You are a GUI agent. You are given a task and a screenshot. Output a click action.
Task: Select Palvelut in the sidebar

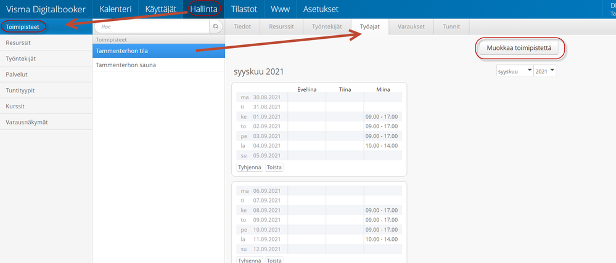tap(46, 74)
